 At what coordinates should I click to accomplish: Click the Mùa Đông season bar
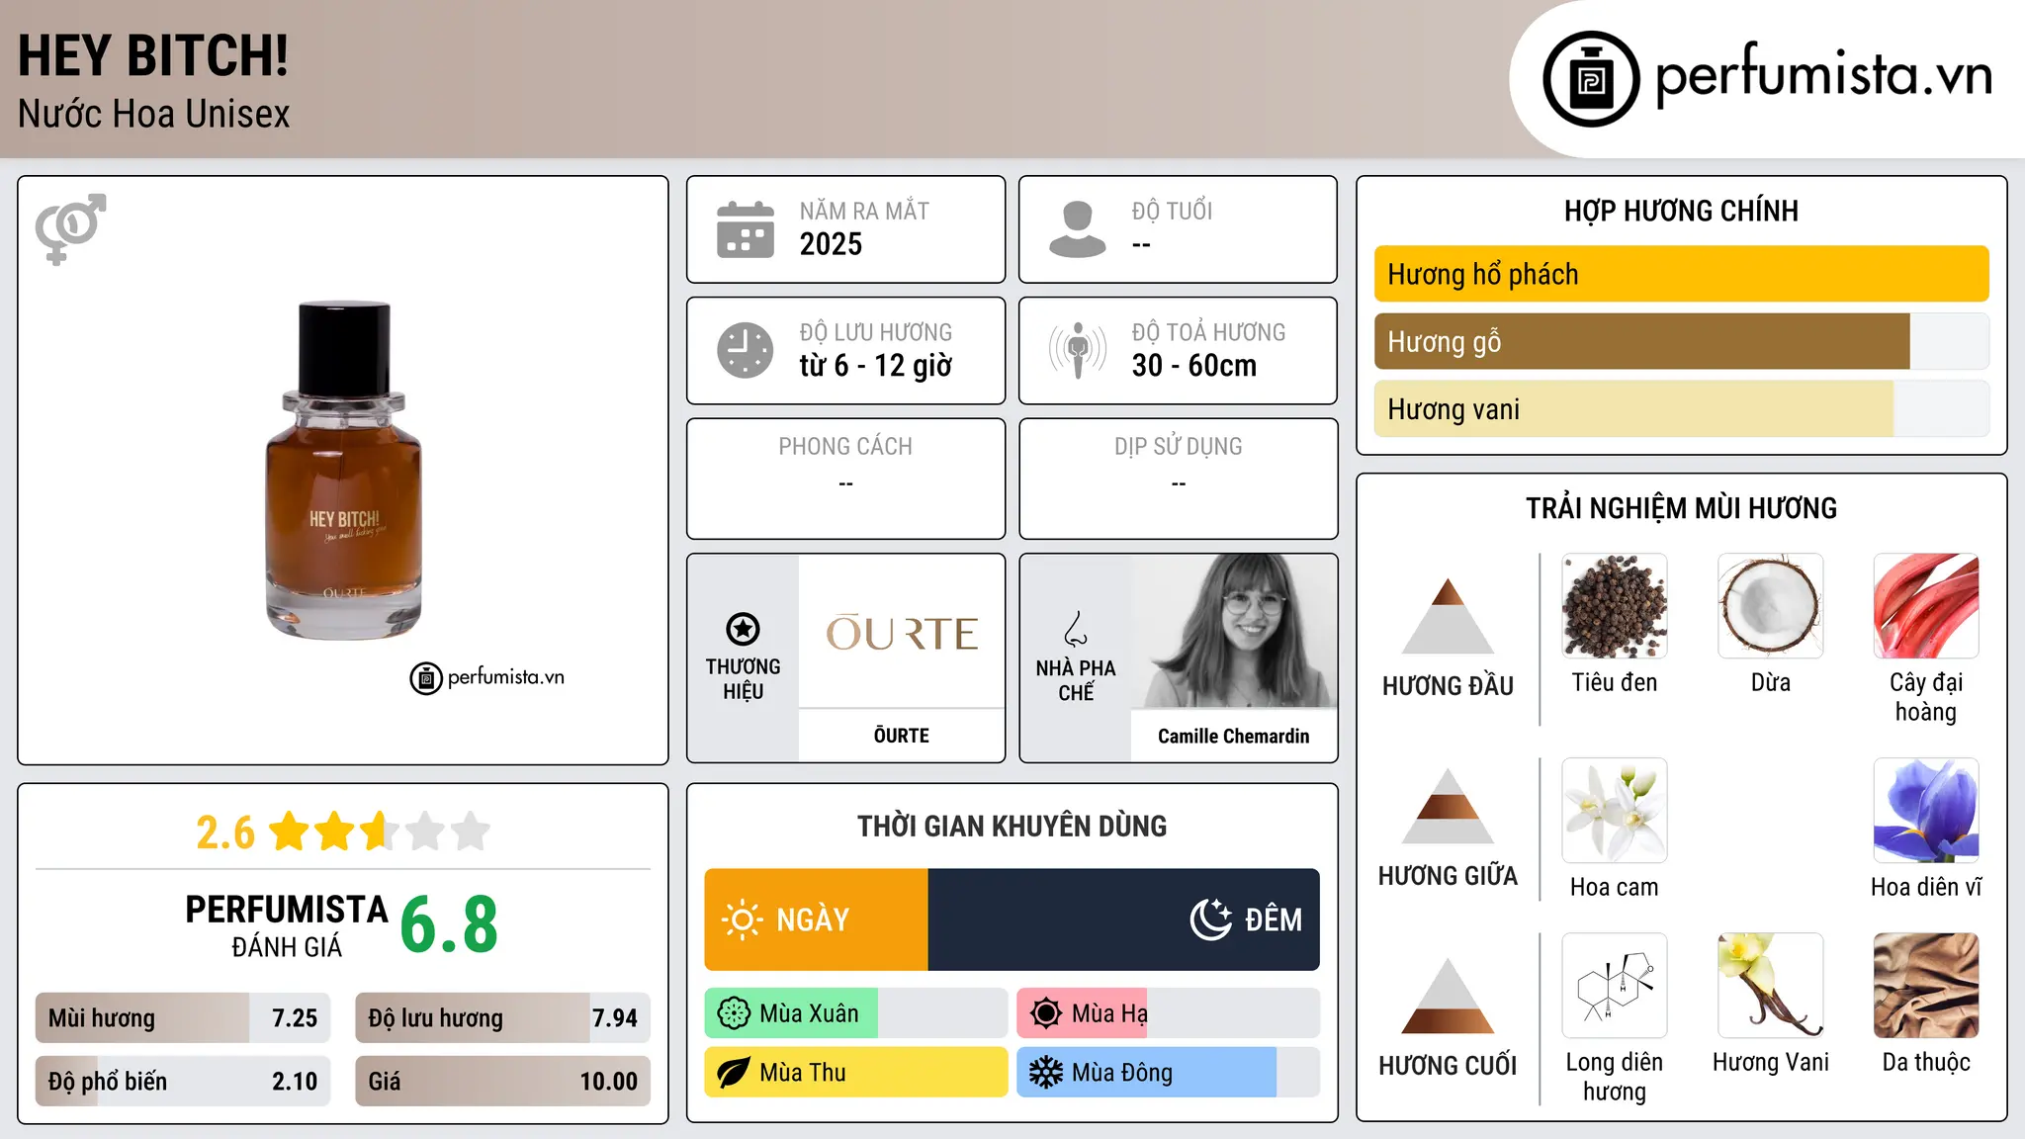(1169, 1073)
